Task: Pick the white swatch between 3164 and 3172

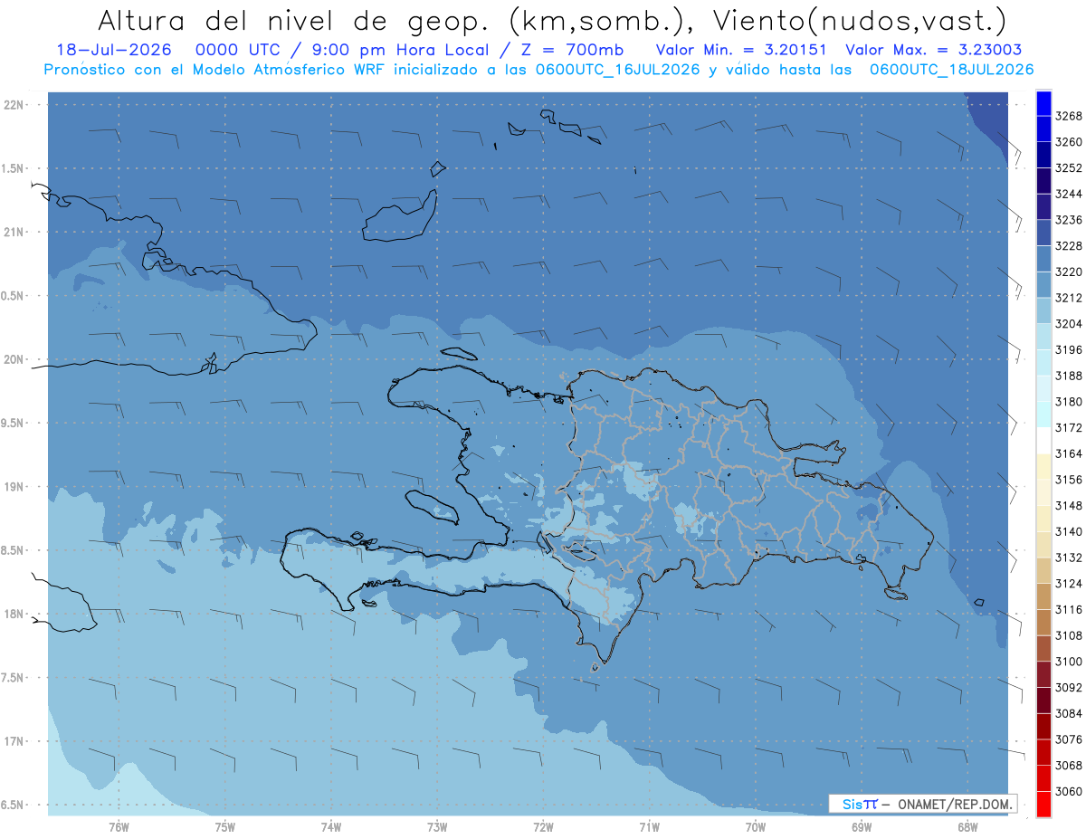Action: click(x=1043, y=441)
